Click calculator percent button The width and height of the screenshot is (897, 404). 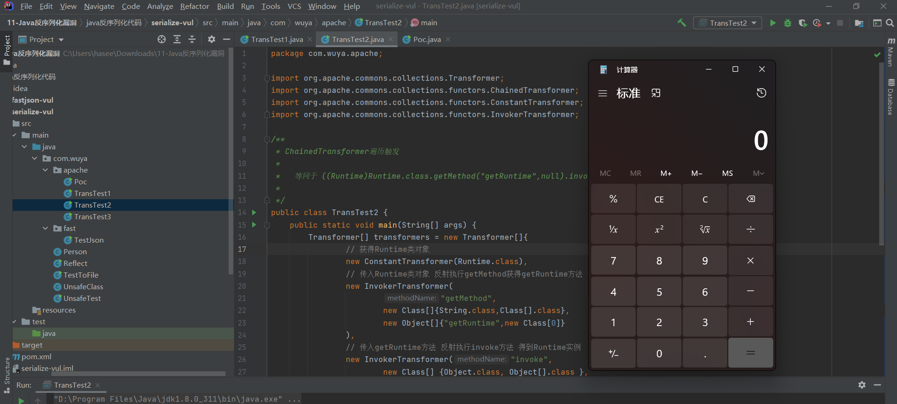(613, 199)
